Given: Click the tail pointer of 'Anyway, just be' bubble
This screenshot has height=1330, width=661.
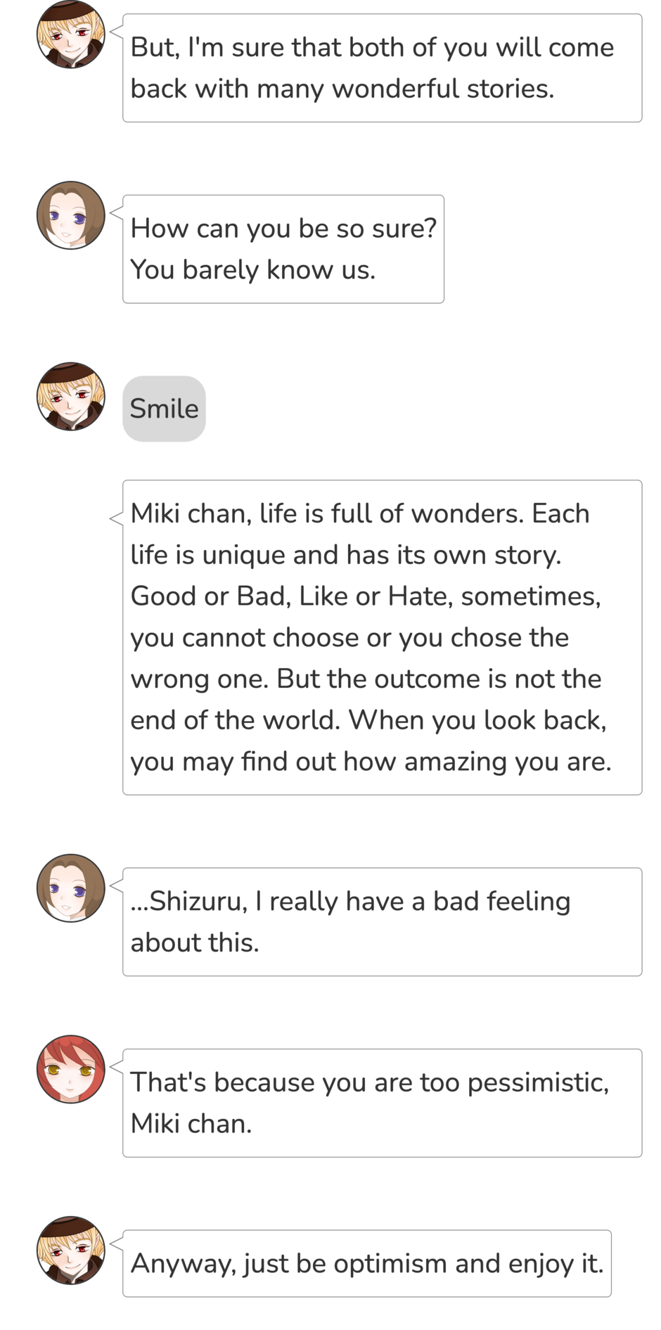Looking at the screenshot, I should coord(116,1243).
